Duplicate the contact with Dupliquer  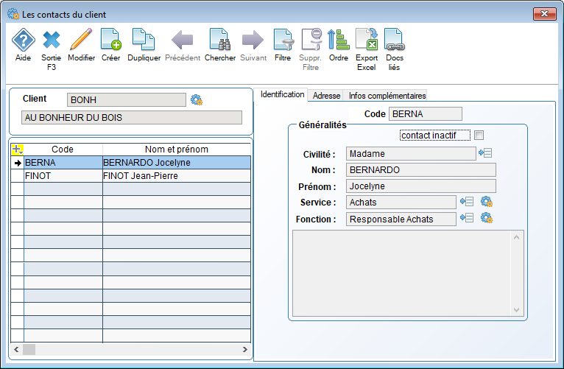click(144, 39)
